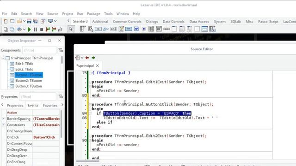Image resolution: width=296 pixels, height=166 pixels.
Task: Pick TCheckBox component from palette
Action: [x=136, y=29]
